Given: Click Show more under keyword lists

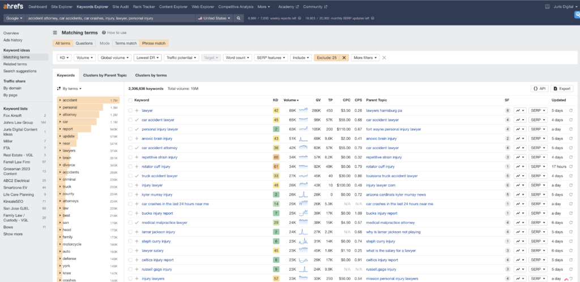Looking at the screenshot, I should [13, 234].
